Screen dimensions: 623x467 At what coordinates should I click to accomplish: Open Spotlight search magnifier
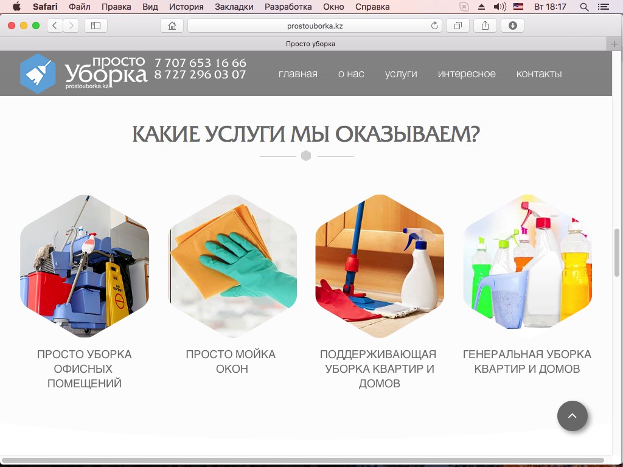click(584, 6)
